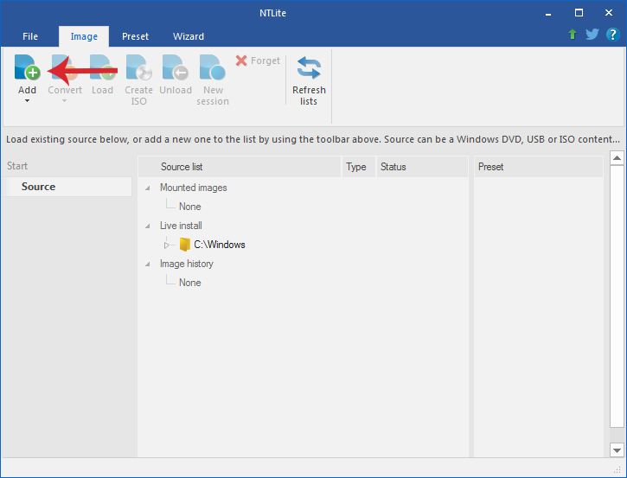Select Source in the left sidebar
The height and width of the screenshot is (478, 627).
(67, 187)
